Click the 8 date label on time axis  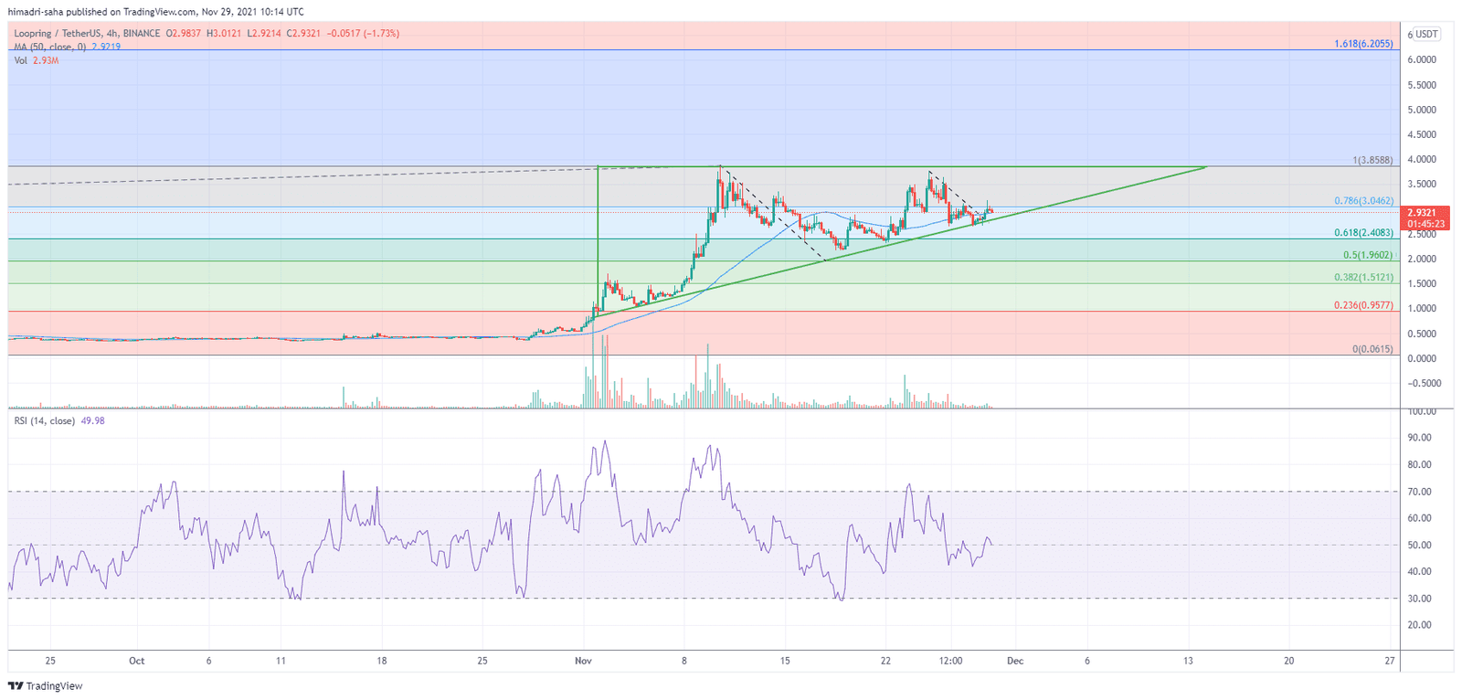[684, 661]
